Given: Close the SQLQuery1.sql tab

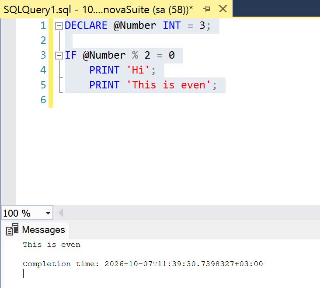Looking at the screenshot, I should 223,9.
